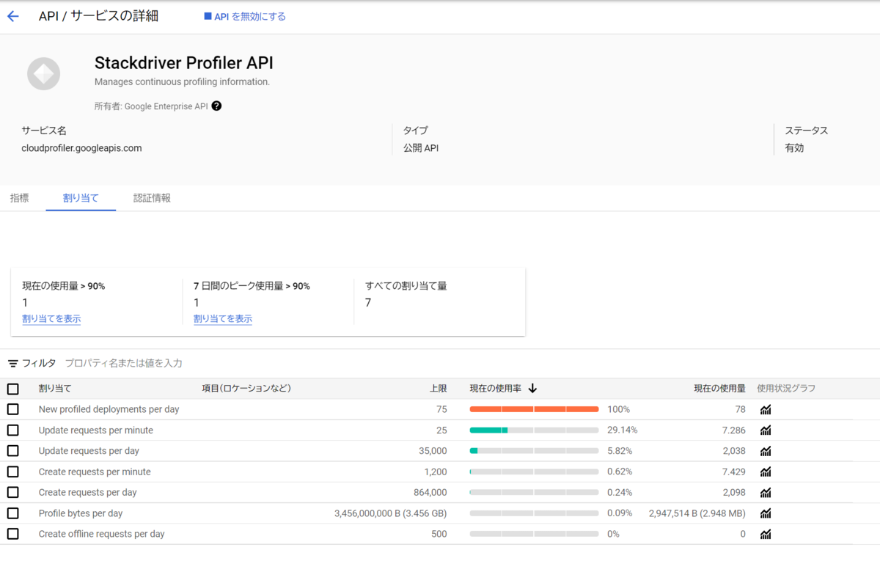Click the 上限 column header
The image size is (880, 561).
click(438, 389)
